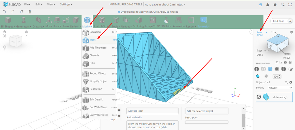Screen dimensions: 295x130
Task: Expand the 3D Shapes dropdown
Action: (8, 22)
